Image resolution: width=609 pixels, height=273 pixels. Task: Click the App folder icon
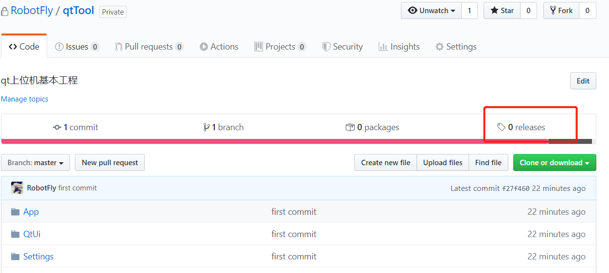click(15, 212)
